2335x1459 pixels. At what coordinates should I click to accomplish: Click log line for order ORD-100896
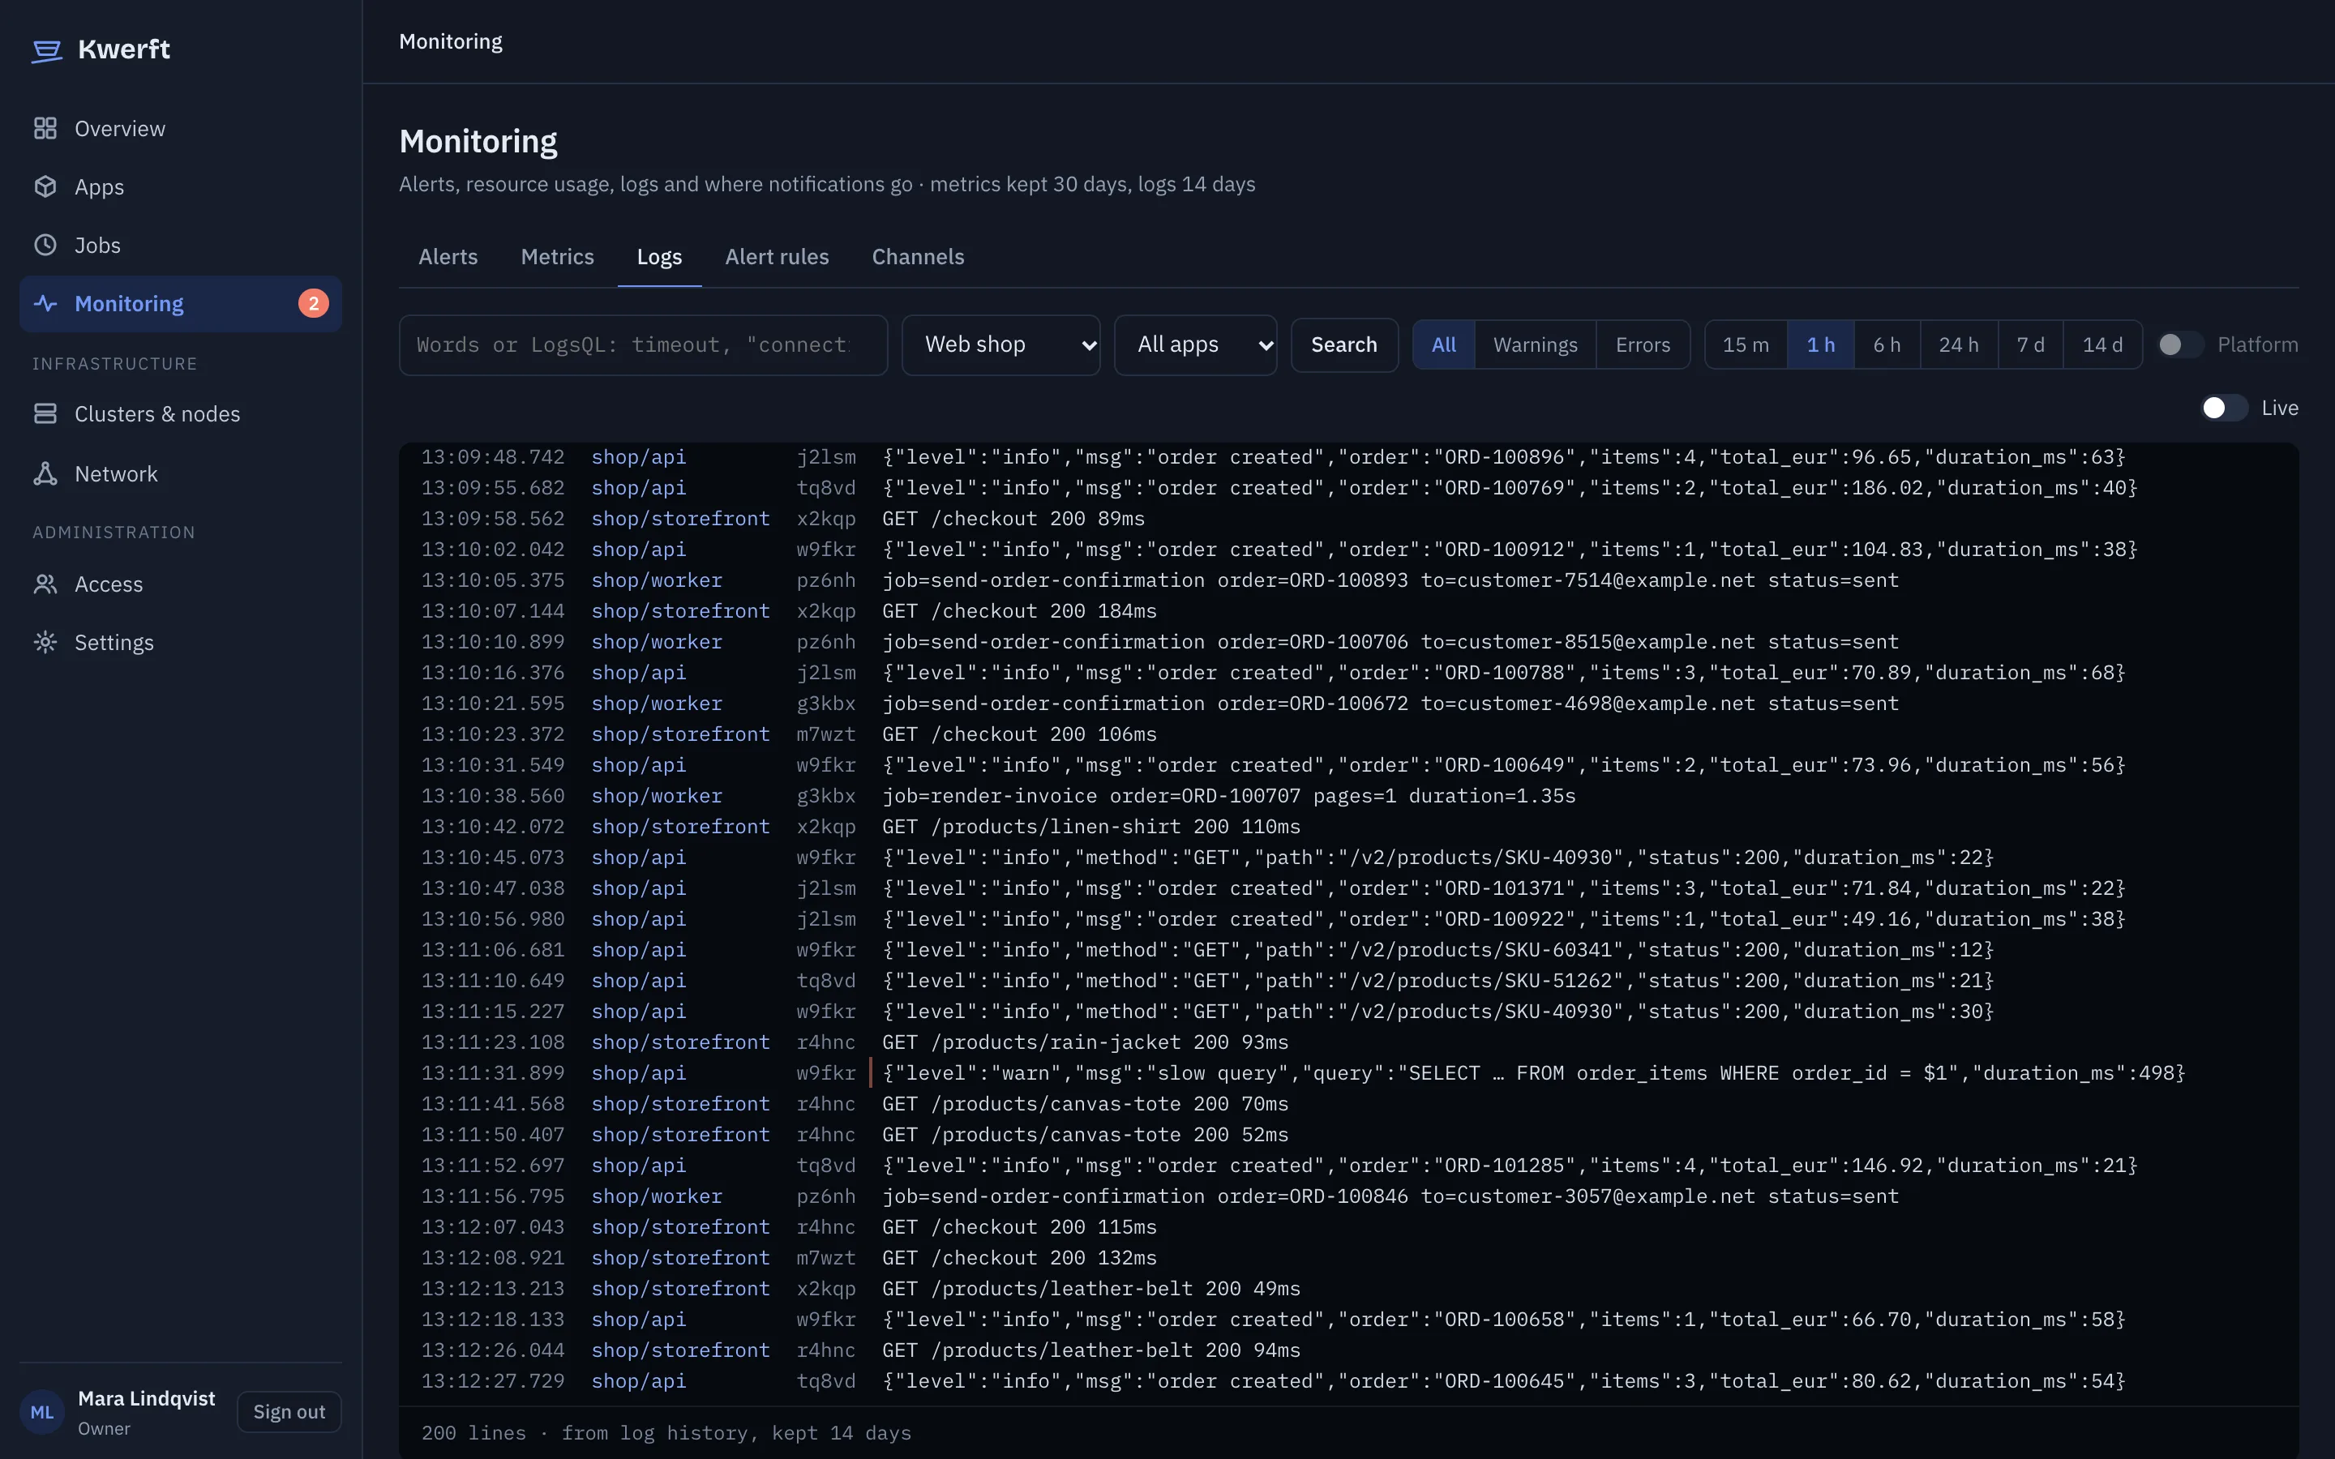[1349, 457]
